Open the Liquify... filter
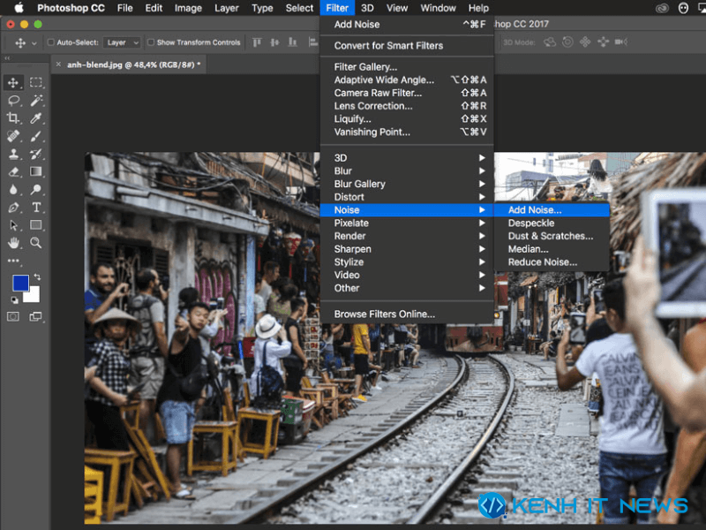This screenshot has width=706, height=530. pyautogui.click(x=407, y=119)
